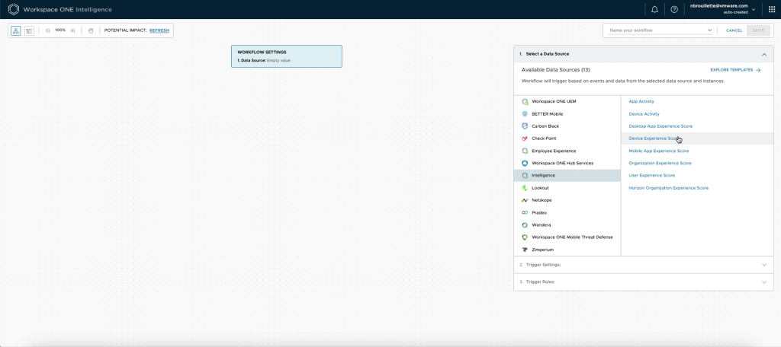The height and width of the screenshot is (347, 781).
Task: Select the Workflow Settings node
Action: 287,56
